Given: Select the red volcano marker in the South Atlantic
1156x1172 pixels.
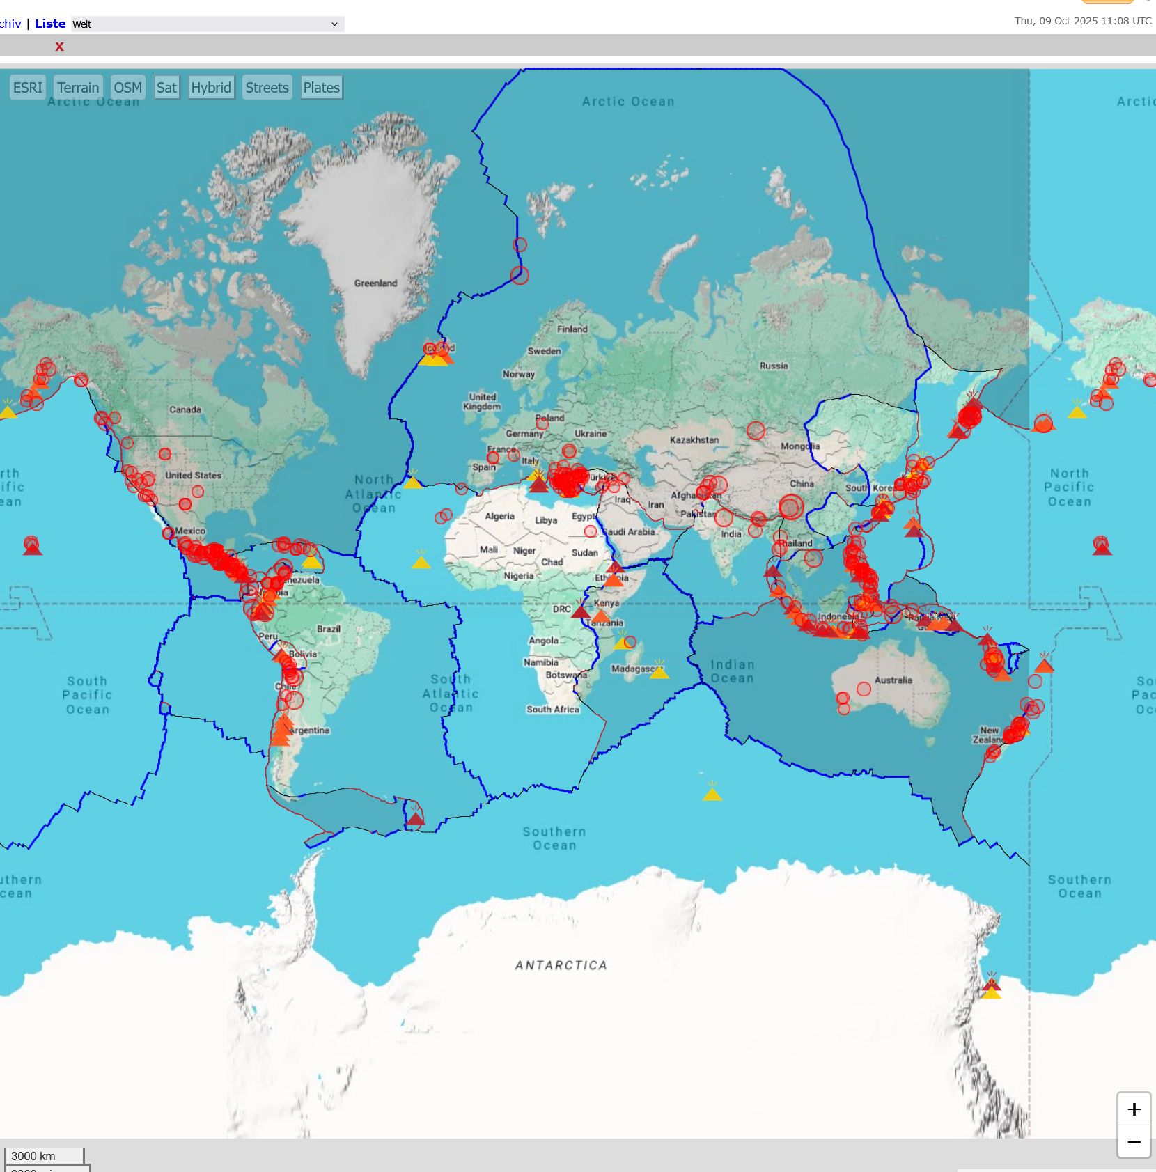Looking at the screenshot, I should (x=415, y=818).
